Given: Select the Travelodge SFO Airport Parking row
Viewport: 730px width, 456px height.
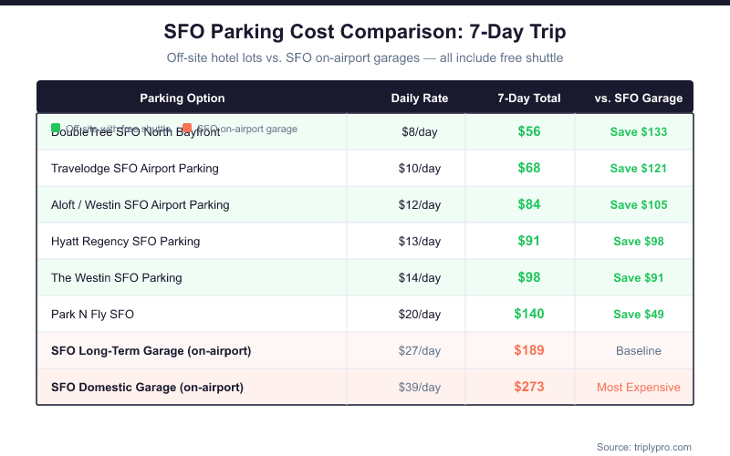Looking at the screenshot, I should coord(135,169).
